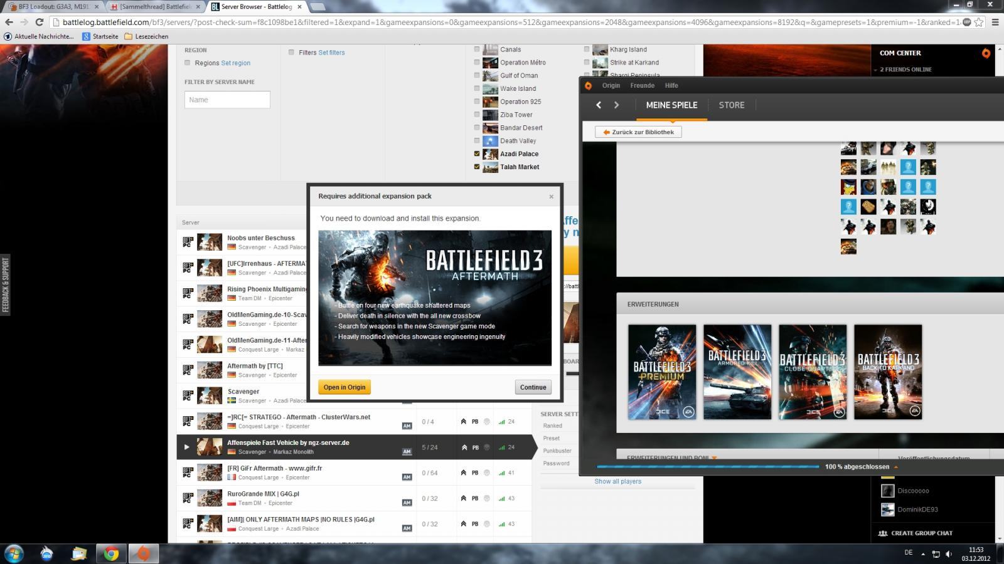Click Zurück zur Bibliothek in Origin
The width and height of the screenshot is (1004, 564).
coord(638,132)
